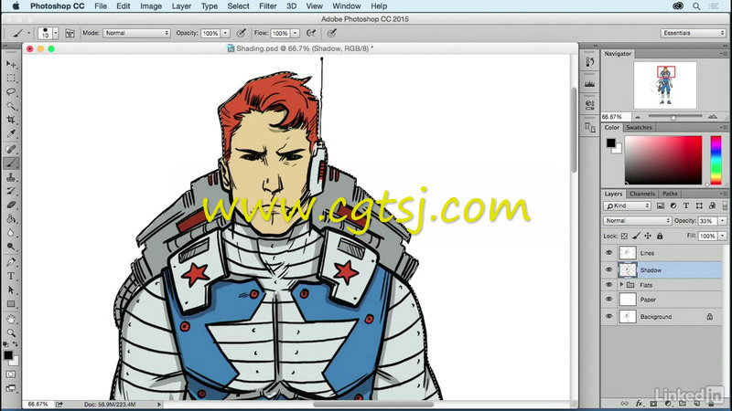Click the Apple menu
This screenshot has width=732, height=411.
[x=16, y=6]
